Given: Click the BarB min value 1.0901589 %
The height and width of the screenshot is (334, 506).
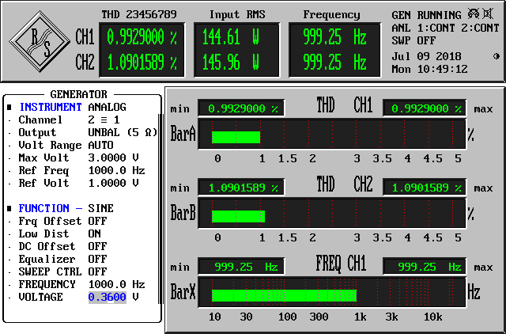Looking at the screenshot, I should (x=241, y=188).
